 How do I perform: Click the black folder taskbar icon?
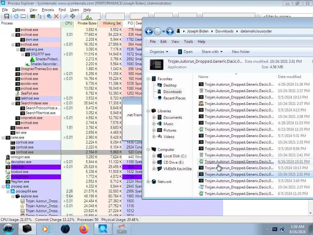click(27, 229)
